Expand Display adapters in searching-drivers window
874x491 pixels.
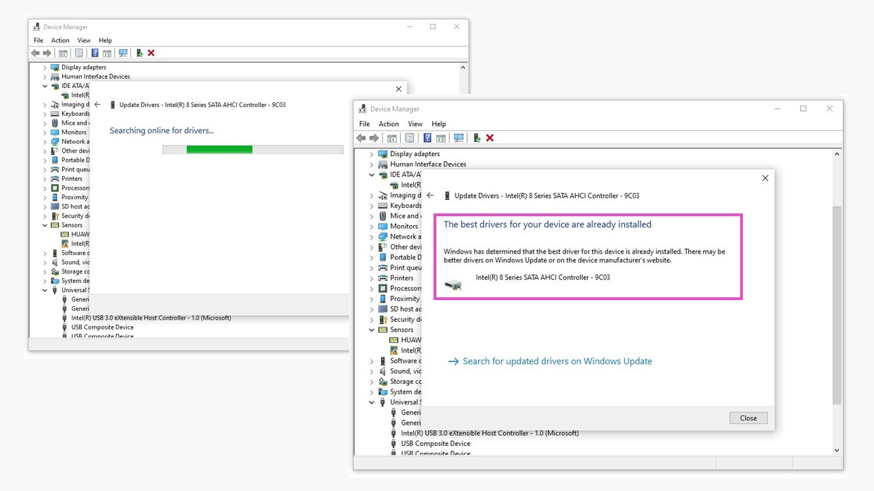point(45,68)
